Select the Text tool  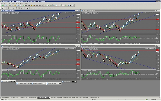point(22,8)
